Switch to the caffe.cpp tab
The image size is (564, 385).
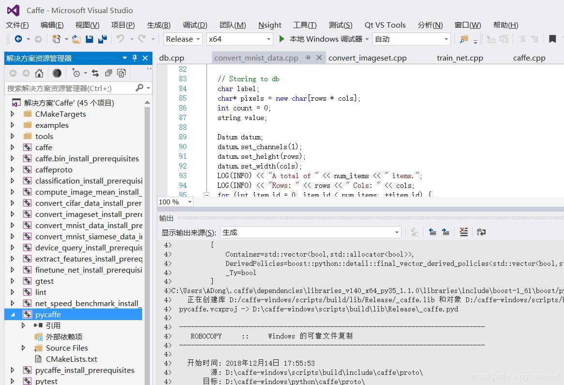click(x=529, y=58)
